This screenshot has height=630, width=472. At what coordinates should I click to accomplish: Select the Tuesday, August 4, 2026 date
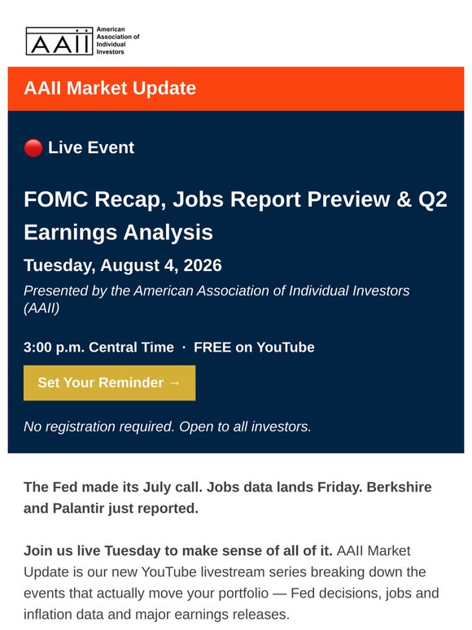click(x=123, y=265)
